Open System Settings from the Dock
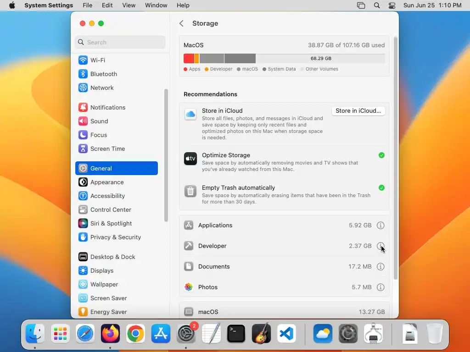Image resolution: width=470 pixels, height=352 pixels. (x=186, y=333)
